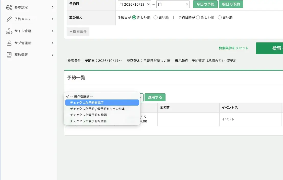The height and width of the screenshot is (180, 283).
Task: Select 予約日時が 新しい順 radio button
Action: point(198,18)
